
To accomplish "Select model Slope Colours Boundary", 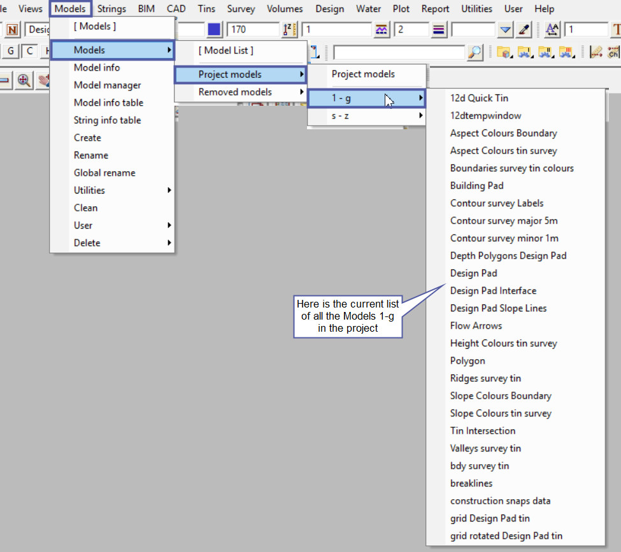I will pyautogui.click(x=501, y=396).
